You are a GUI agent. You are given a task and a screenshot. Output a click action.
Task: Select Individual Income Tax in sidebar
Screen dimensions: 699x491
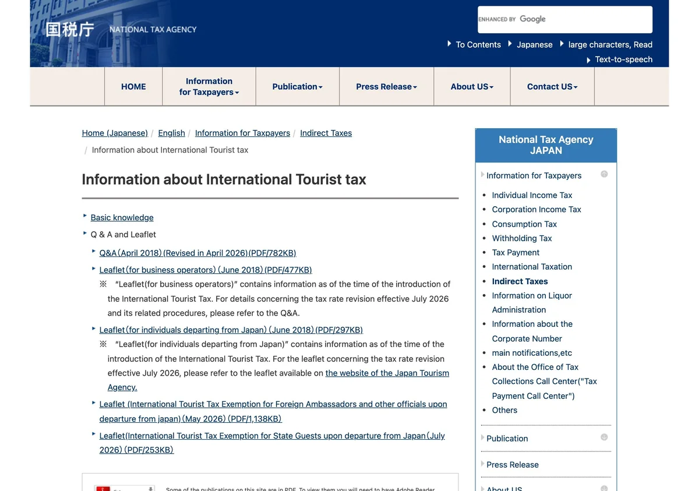pyautogui.click(x=532, y=195)
